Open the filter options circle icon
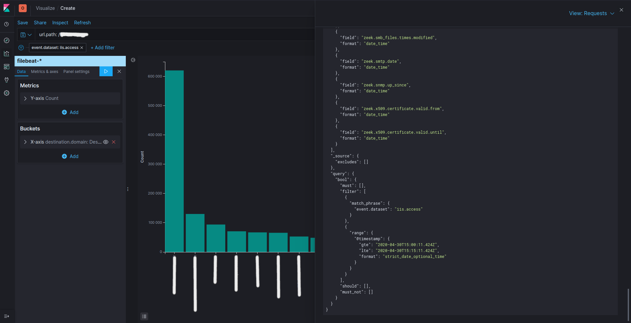Image resolution: width=631 pixels, height=323 pixels. click(x=21, y=48)
